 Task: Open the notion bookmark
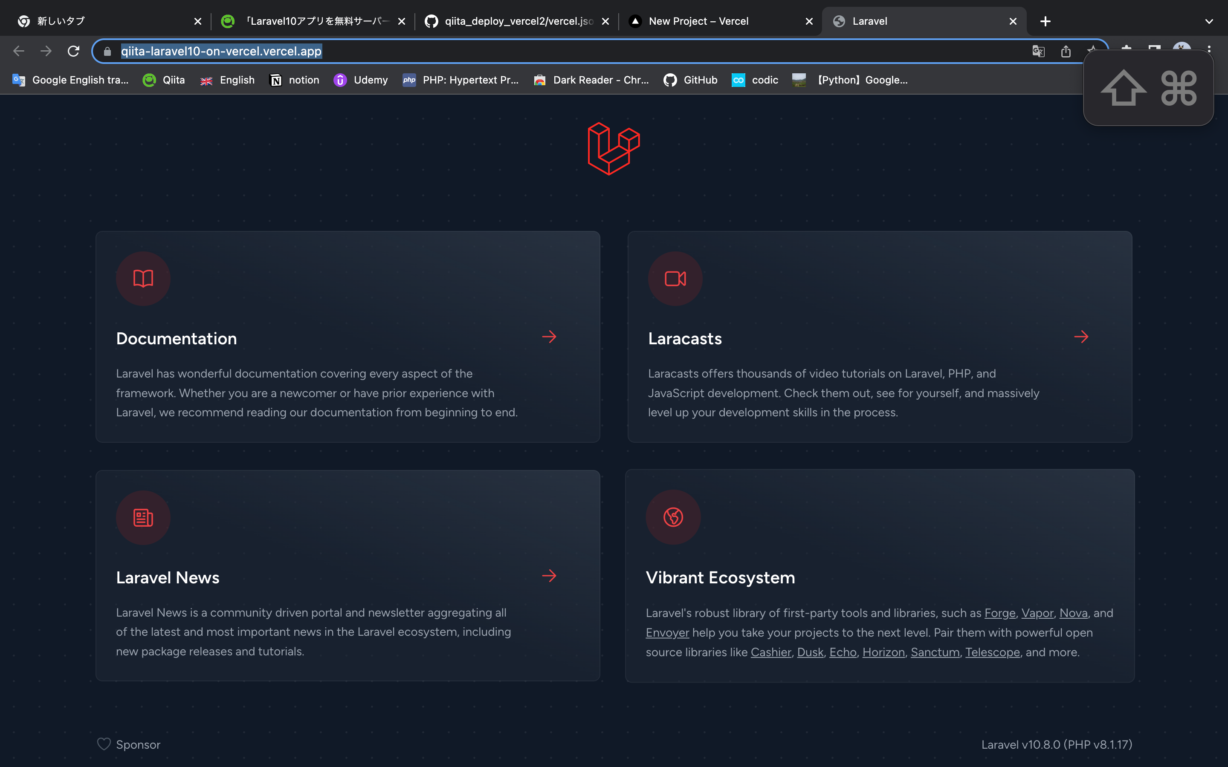point(294,80)
